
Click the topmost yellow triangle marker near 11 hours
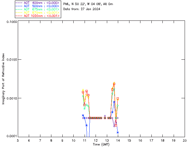coord(83,90)
